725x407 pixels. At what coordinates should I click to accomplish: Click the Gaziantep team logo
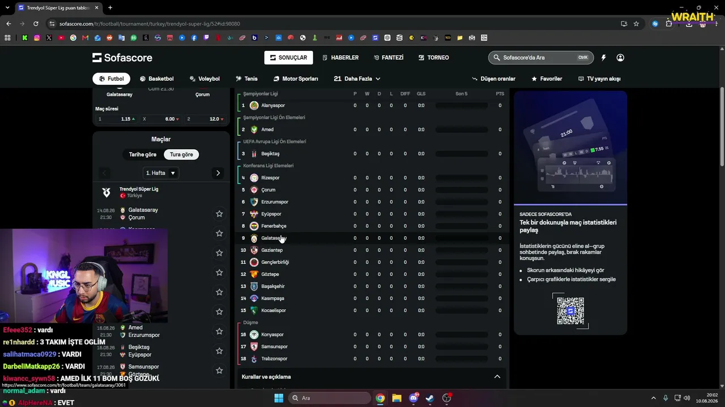point(254,250)
